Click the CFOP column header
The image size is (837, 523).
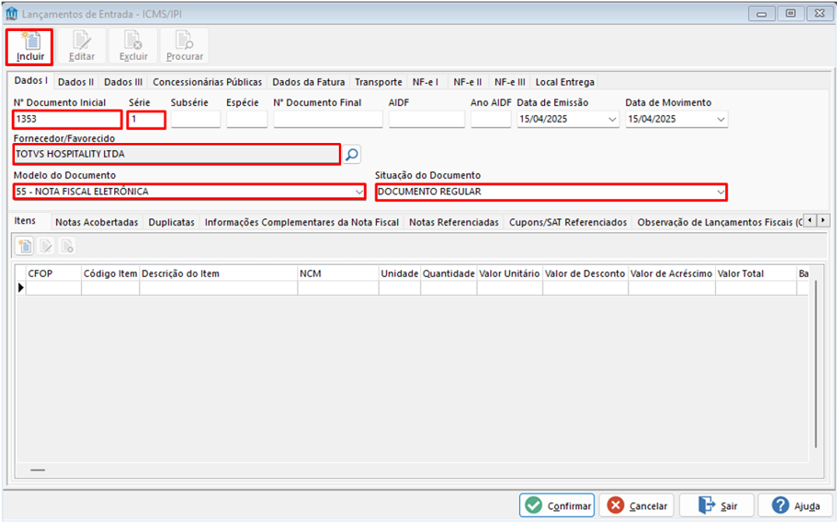click(x=54, y=274)
